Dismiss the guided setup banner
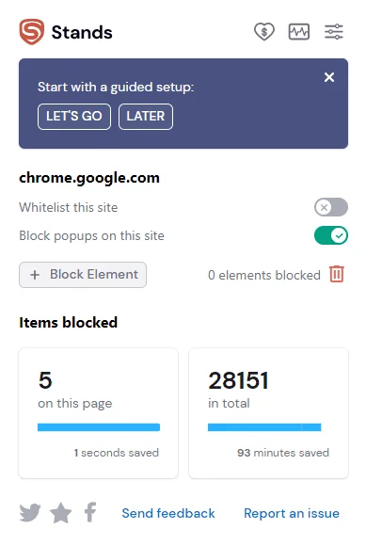 tap(328, 77)
